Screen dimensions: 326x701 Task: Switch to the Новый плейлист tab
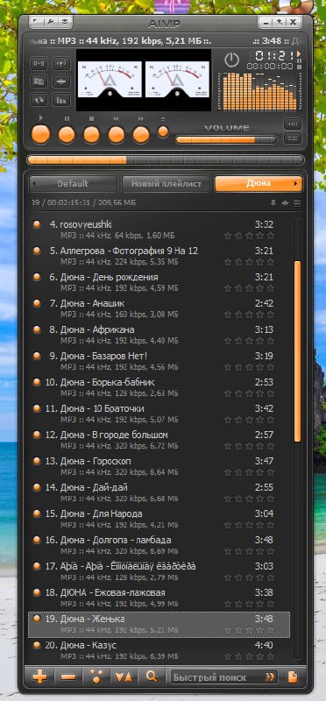(166, 184)
